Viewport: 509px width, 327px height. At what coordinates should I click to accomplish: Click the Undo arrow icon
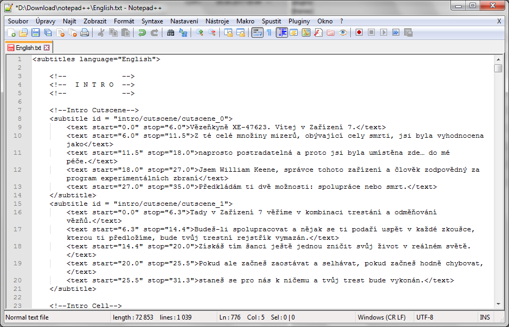pos(142,33)
